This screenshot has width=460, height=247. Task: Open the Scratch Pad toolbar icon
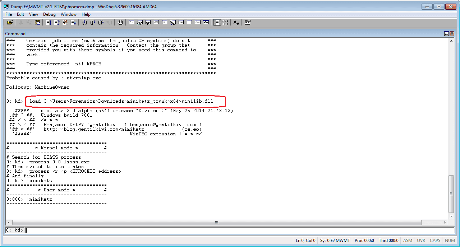(x=189, y=22)
